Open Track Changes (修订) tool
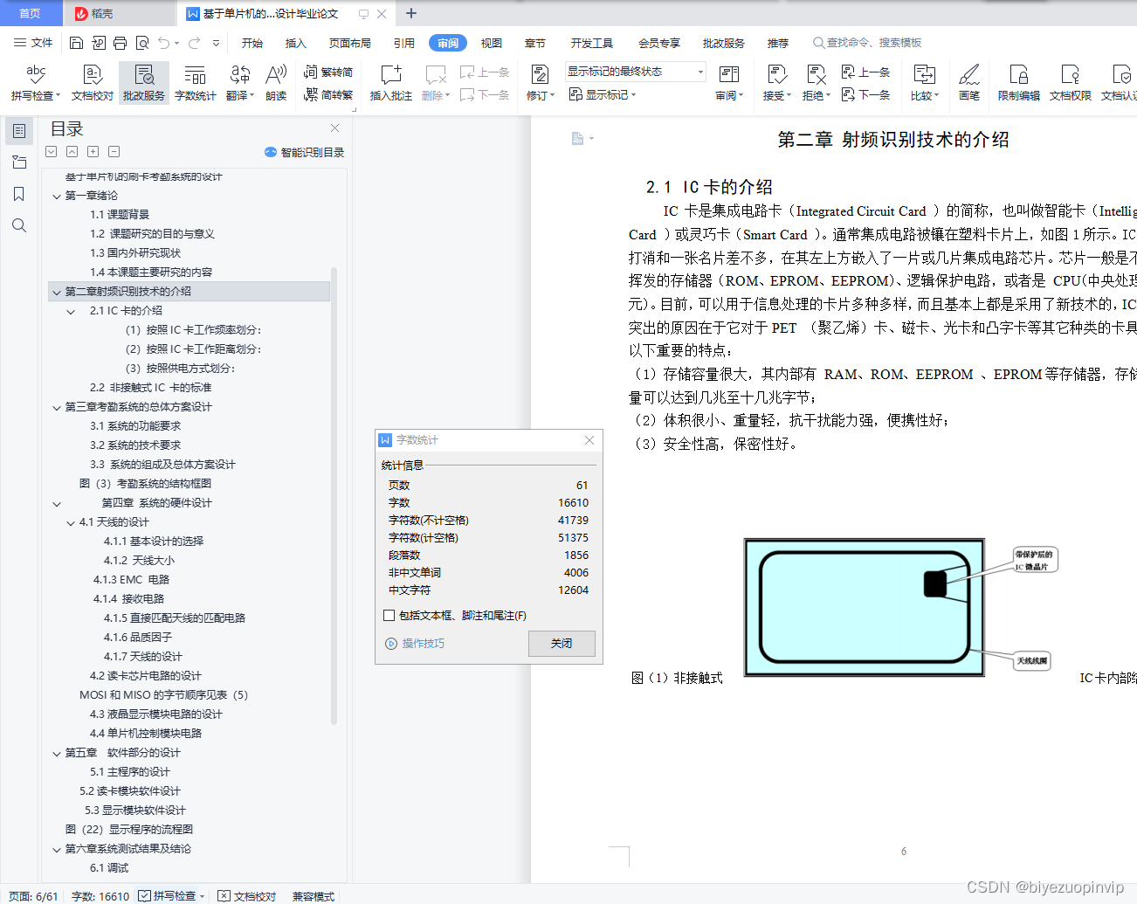Viewport: 1137px width, 904px height. click(x=540, y=83)
